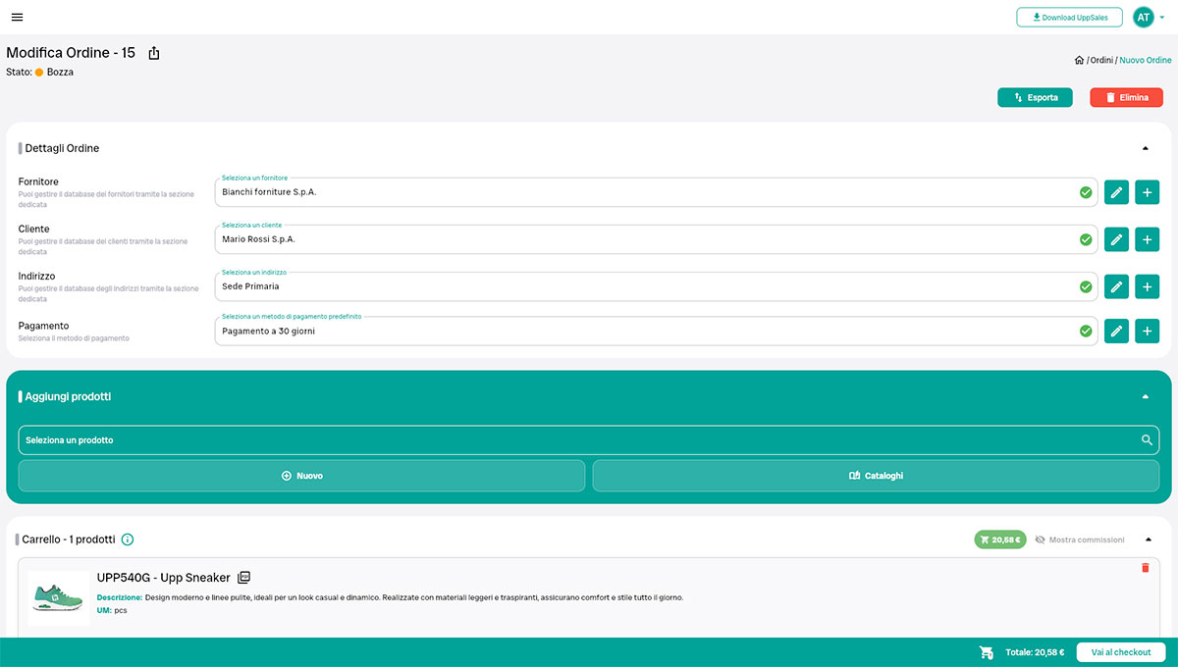
Task: Open the hamburger menu at top left
Action: 17,17
